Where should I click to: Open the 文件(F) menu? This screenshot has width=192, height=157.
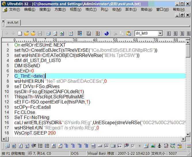(15, 9)
